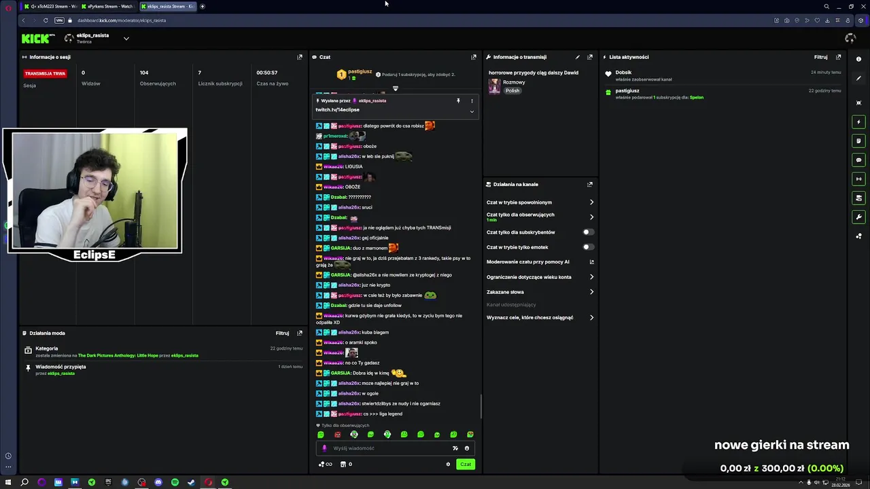Open Spotify from the taskbar
The image size is (870, 489).
(175, 482)
